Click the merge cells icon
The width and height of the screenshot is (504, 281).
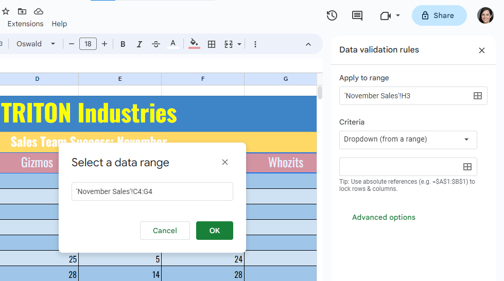tap(229, 44)
